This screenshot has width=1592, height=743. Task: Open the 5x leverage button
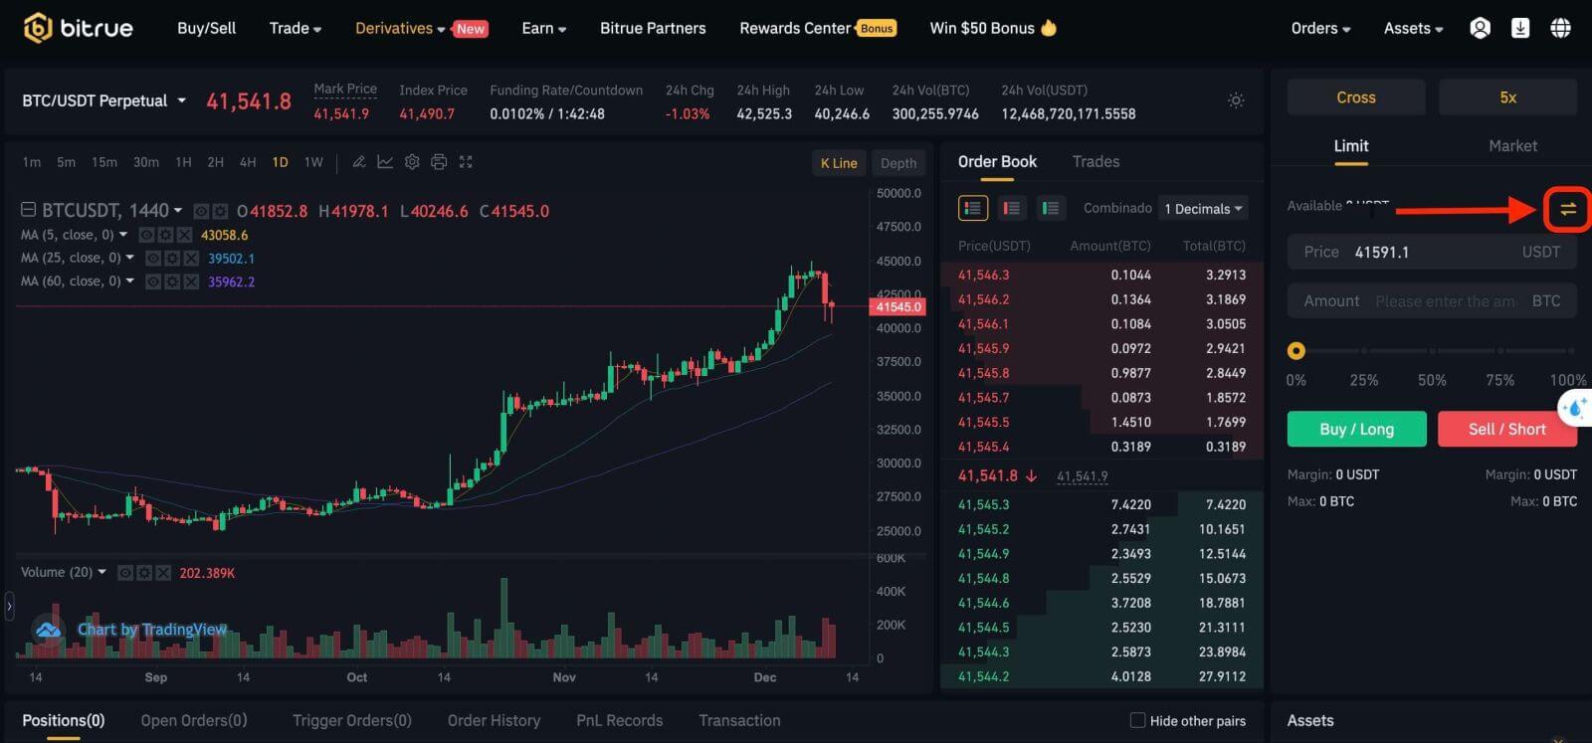(1507, 97)
